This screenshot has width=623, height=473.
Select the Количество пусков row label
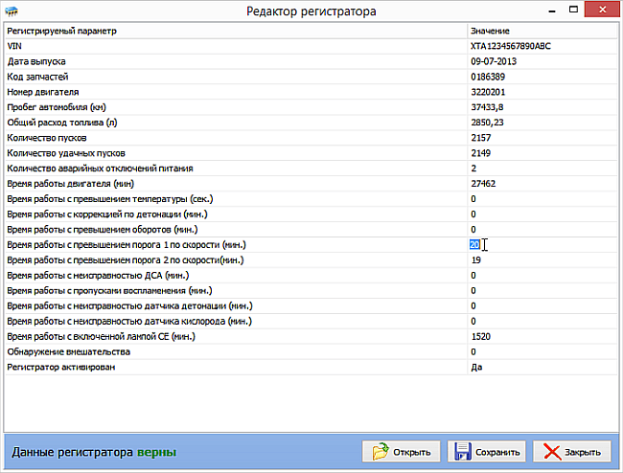(47, 138)
